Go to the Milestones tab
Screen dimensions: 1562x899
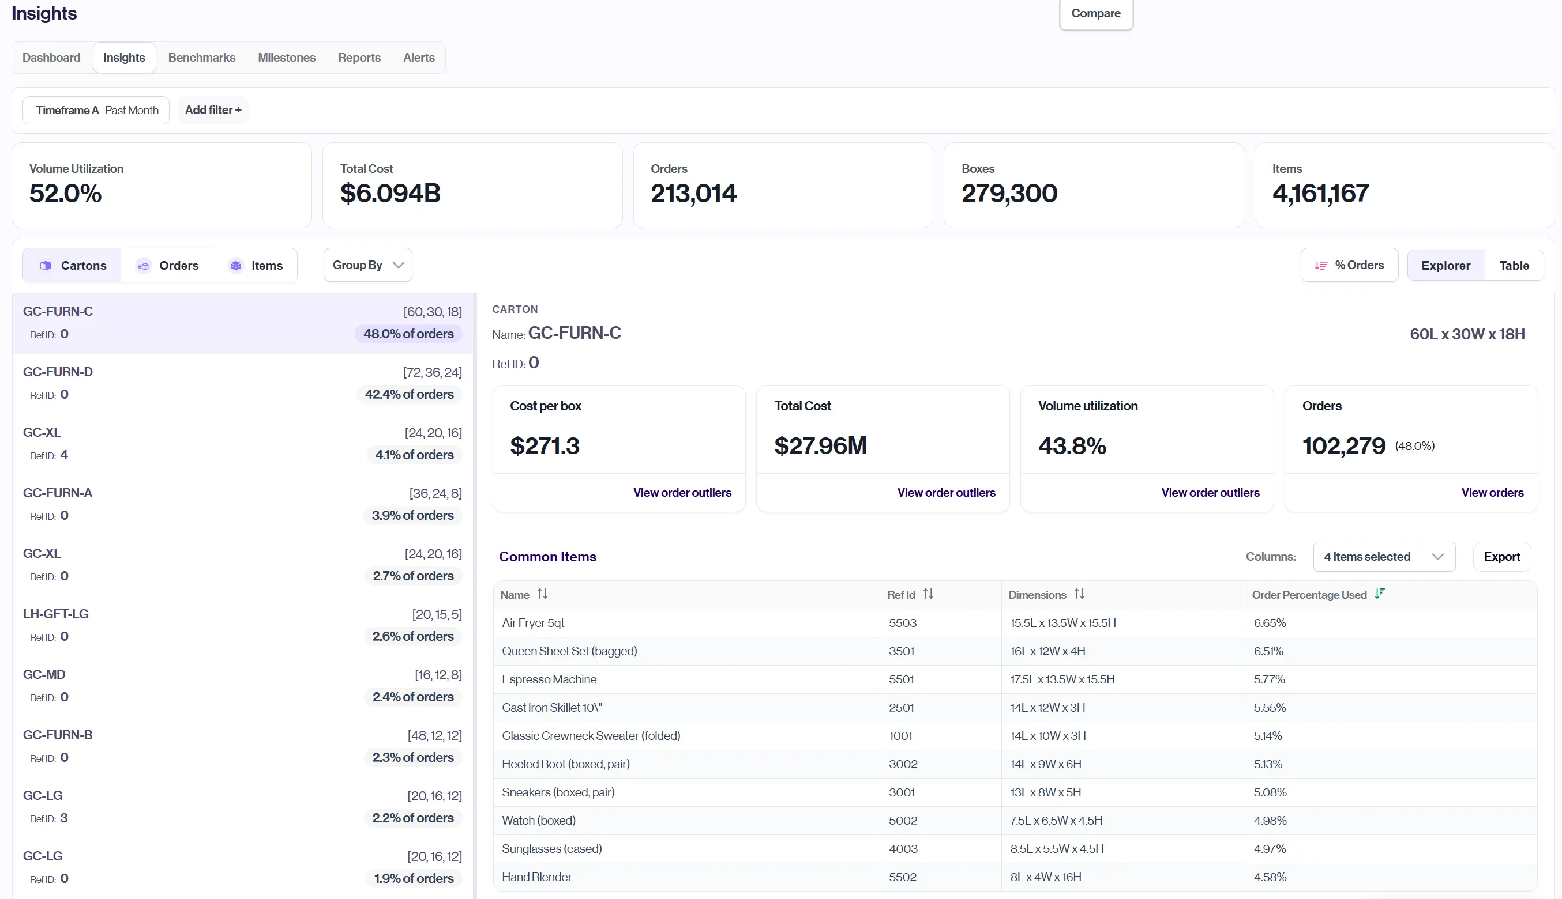pos(287,58)
